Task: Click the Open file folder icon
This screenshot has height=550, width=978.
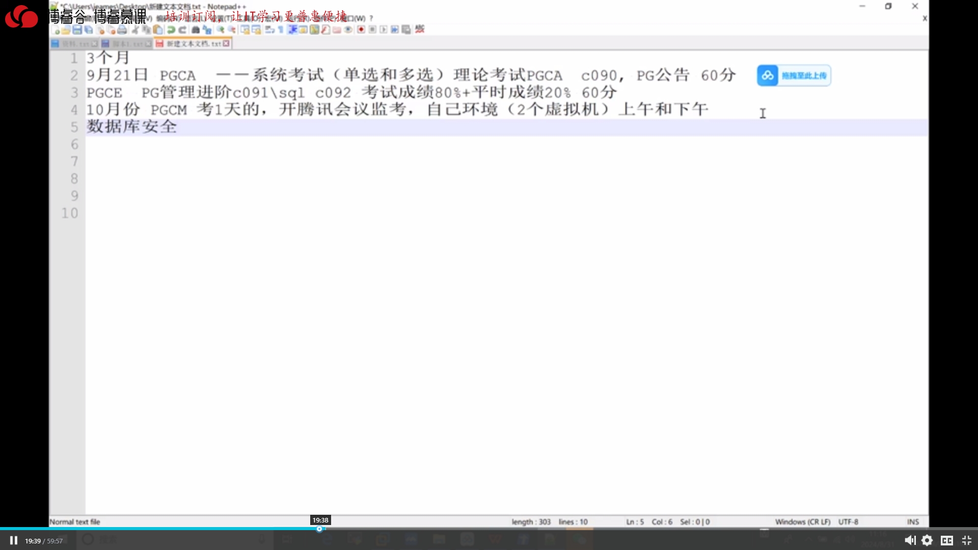Action: click(x=66, y=30)
